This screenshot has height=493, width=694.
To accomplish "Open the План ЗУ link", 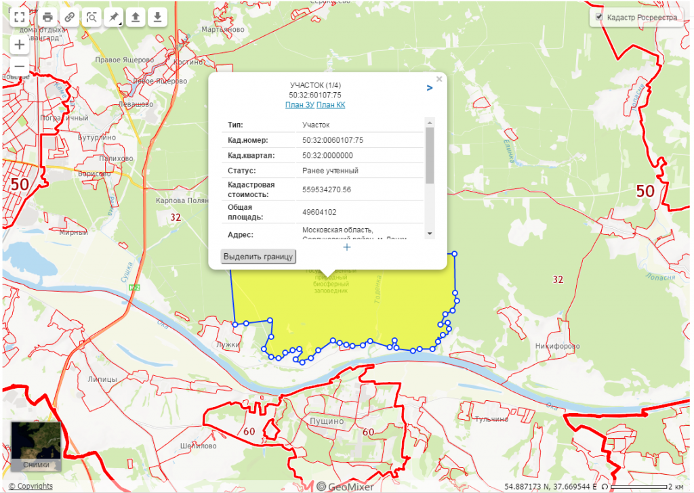I will point(299,105).
